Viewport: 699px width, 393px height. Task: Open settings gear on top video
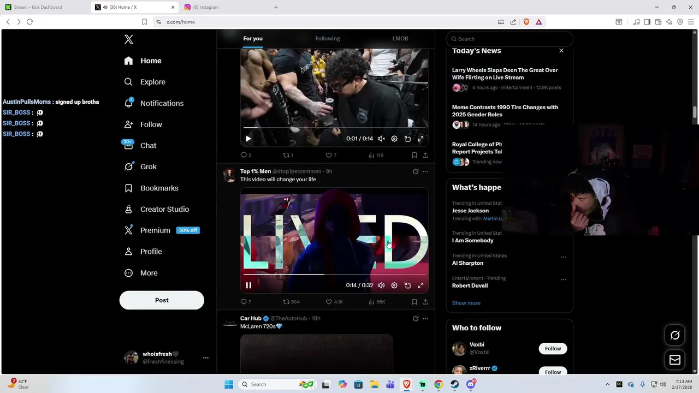[x=394, y=139]
